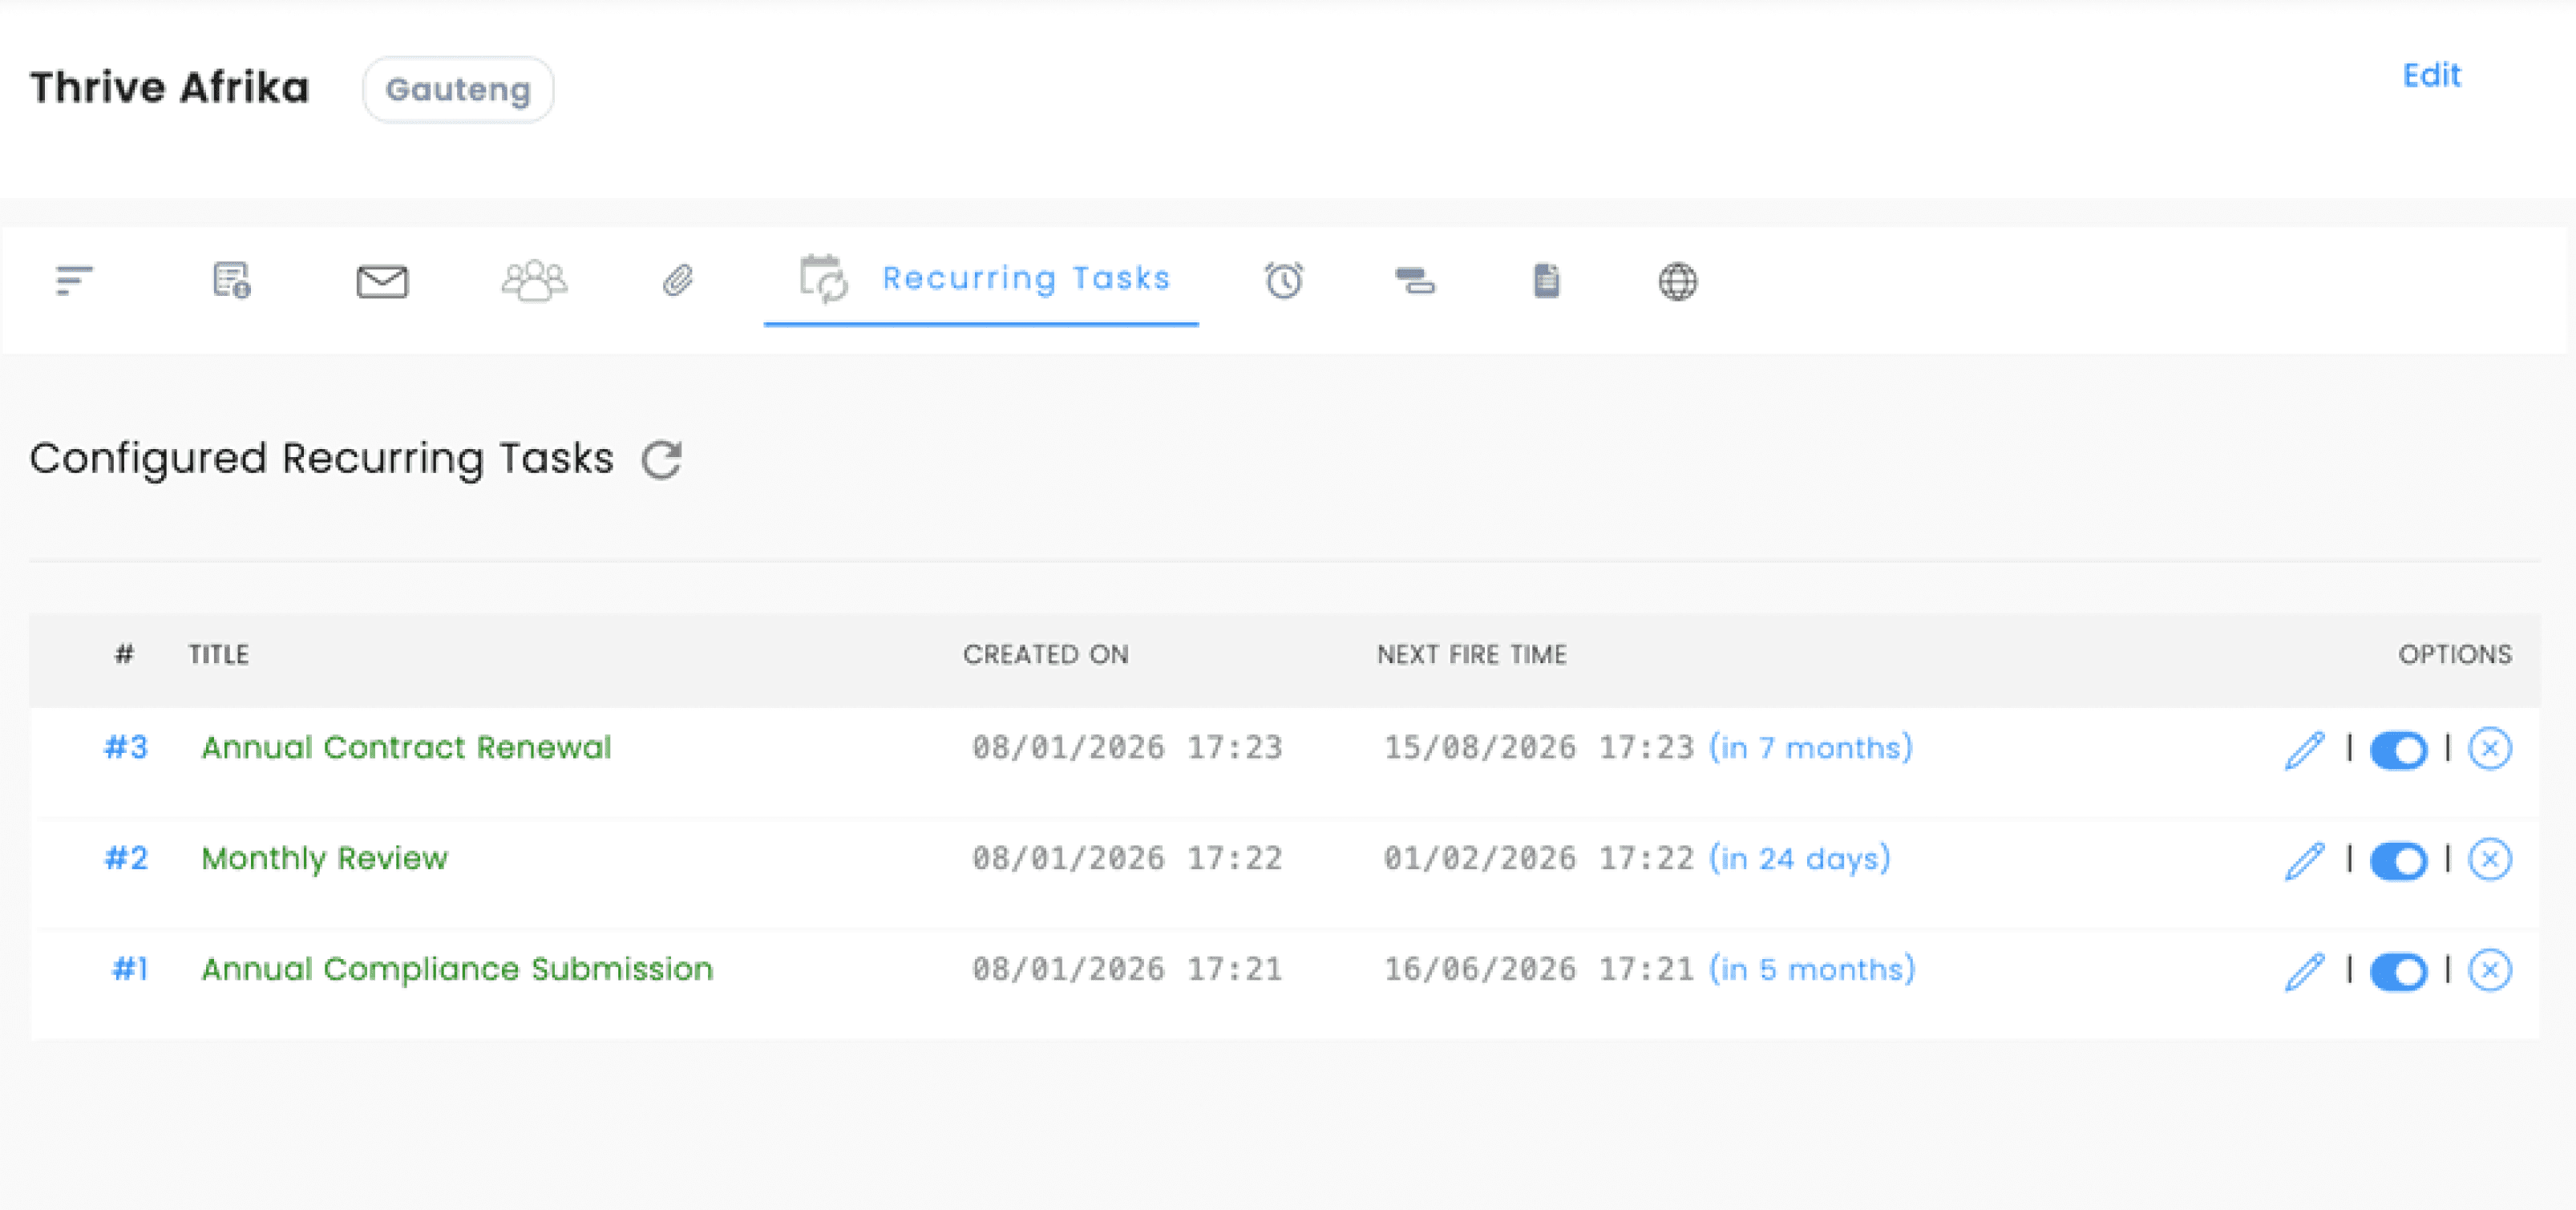Viewport: 2576px width, 1210px height.
Task: Open the stacked bars timeline tab
Action: coord(1415,281)
